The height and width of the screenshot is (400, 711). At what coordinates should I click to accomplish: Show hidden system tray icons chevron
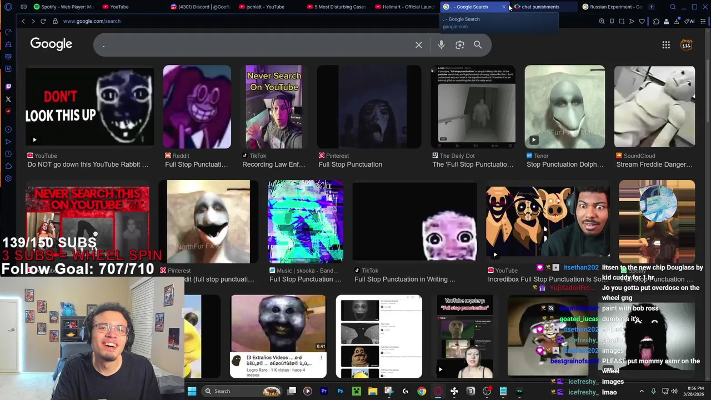pos(642,391)
